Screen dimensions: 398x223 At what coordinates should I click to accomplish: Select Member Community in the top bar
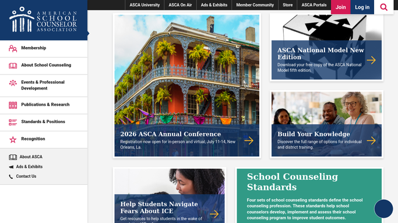255,5
